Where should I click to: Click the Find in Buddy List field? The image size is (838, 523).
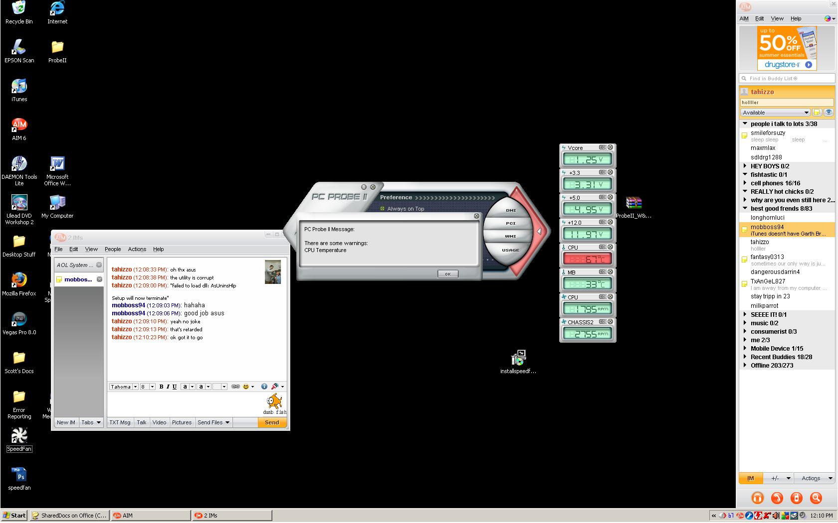pos(787,78)
